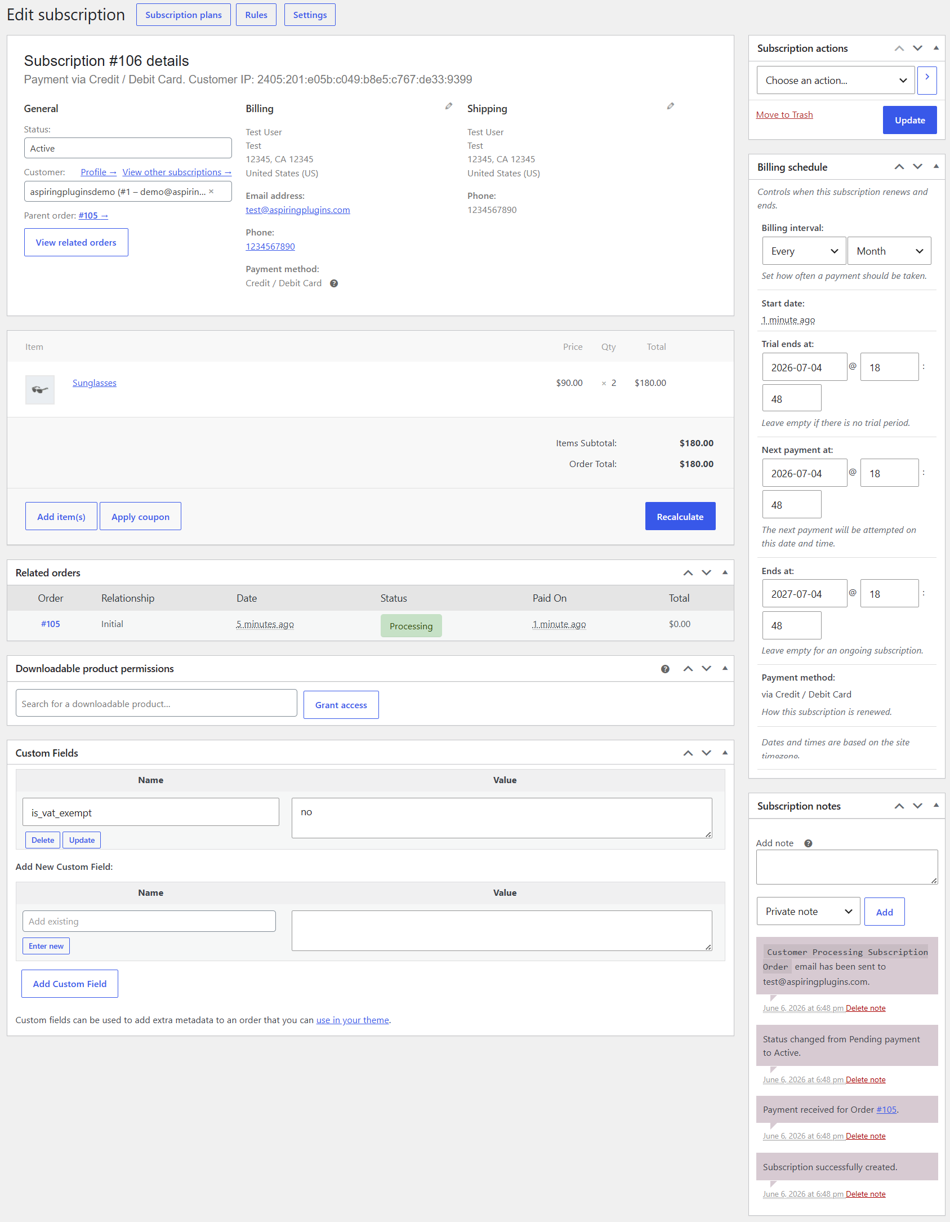
Task: Move Downloadable product permissions panel down
Action: pos(707,669)
